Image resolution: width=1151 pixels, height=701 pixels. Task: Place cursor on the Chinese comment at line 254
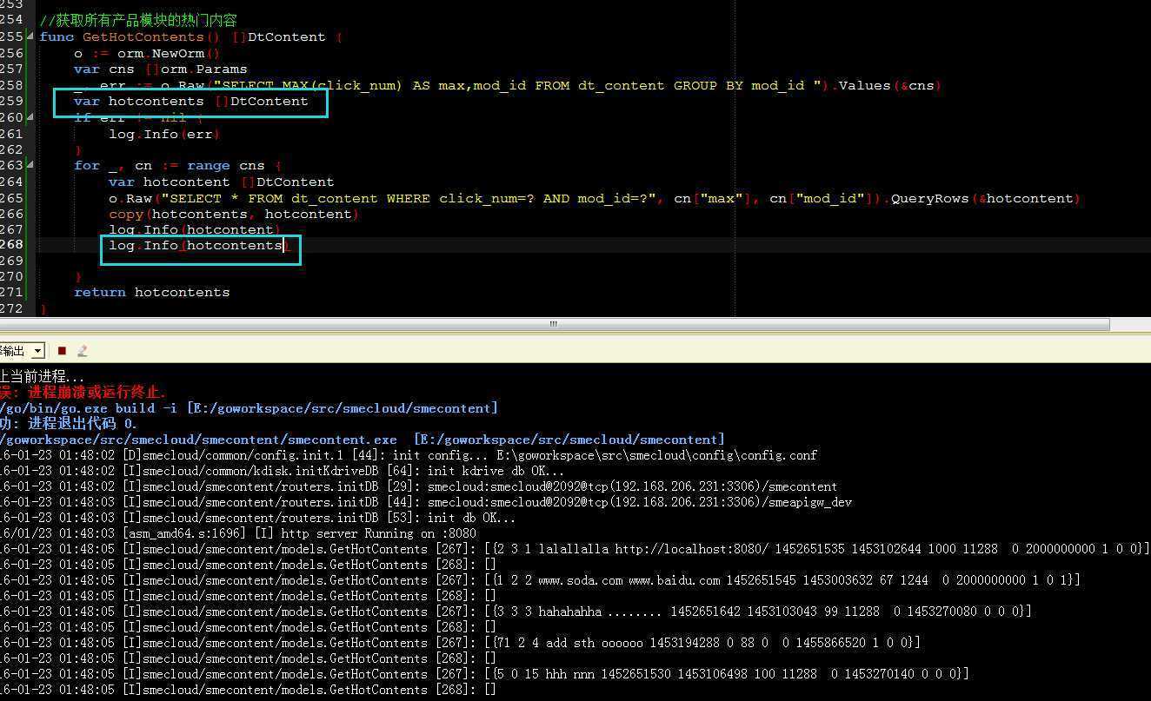138,20
